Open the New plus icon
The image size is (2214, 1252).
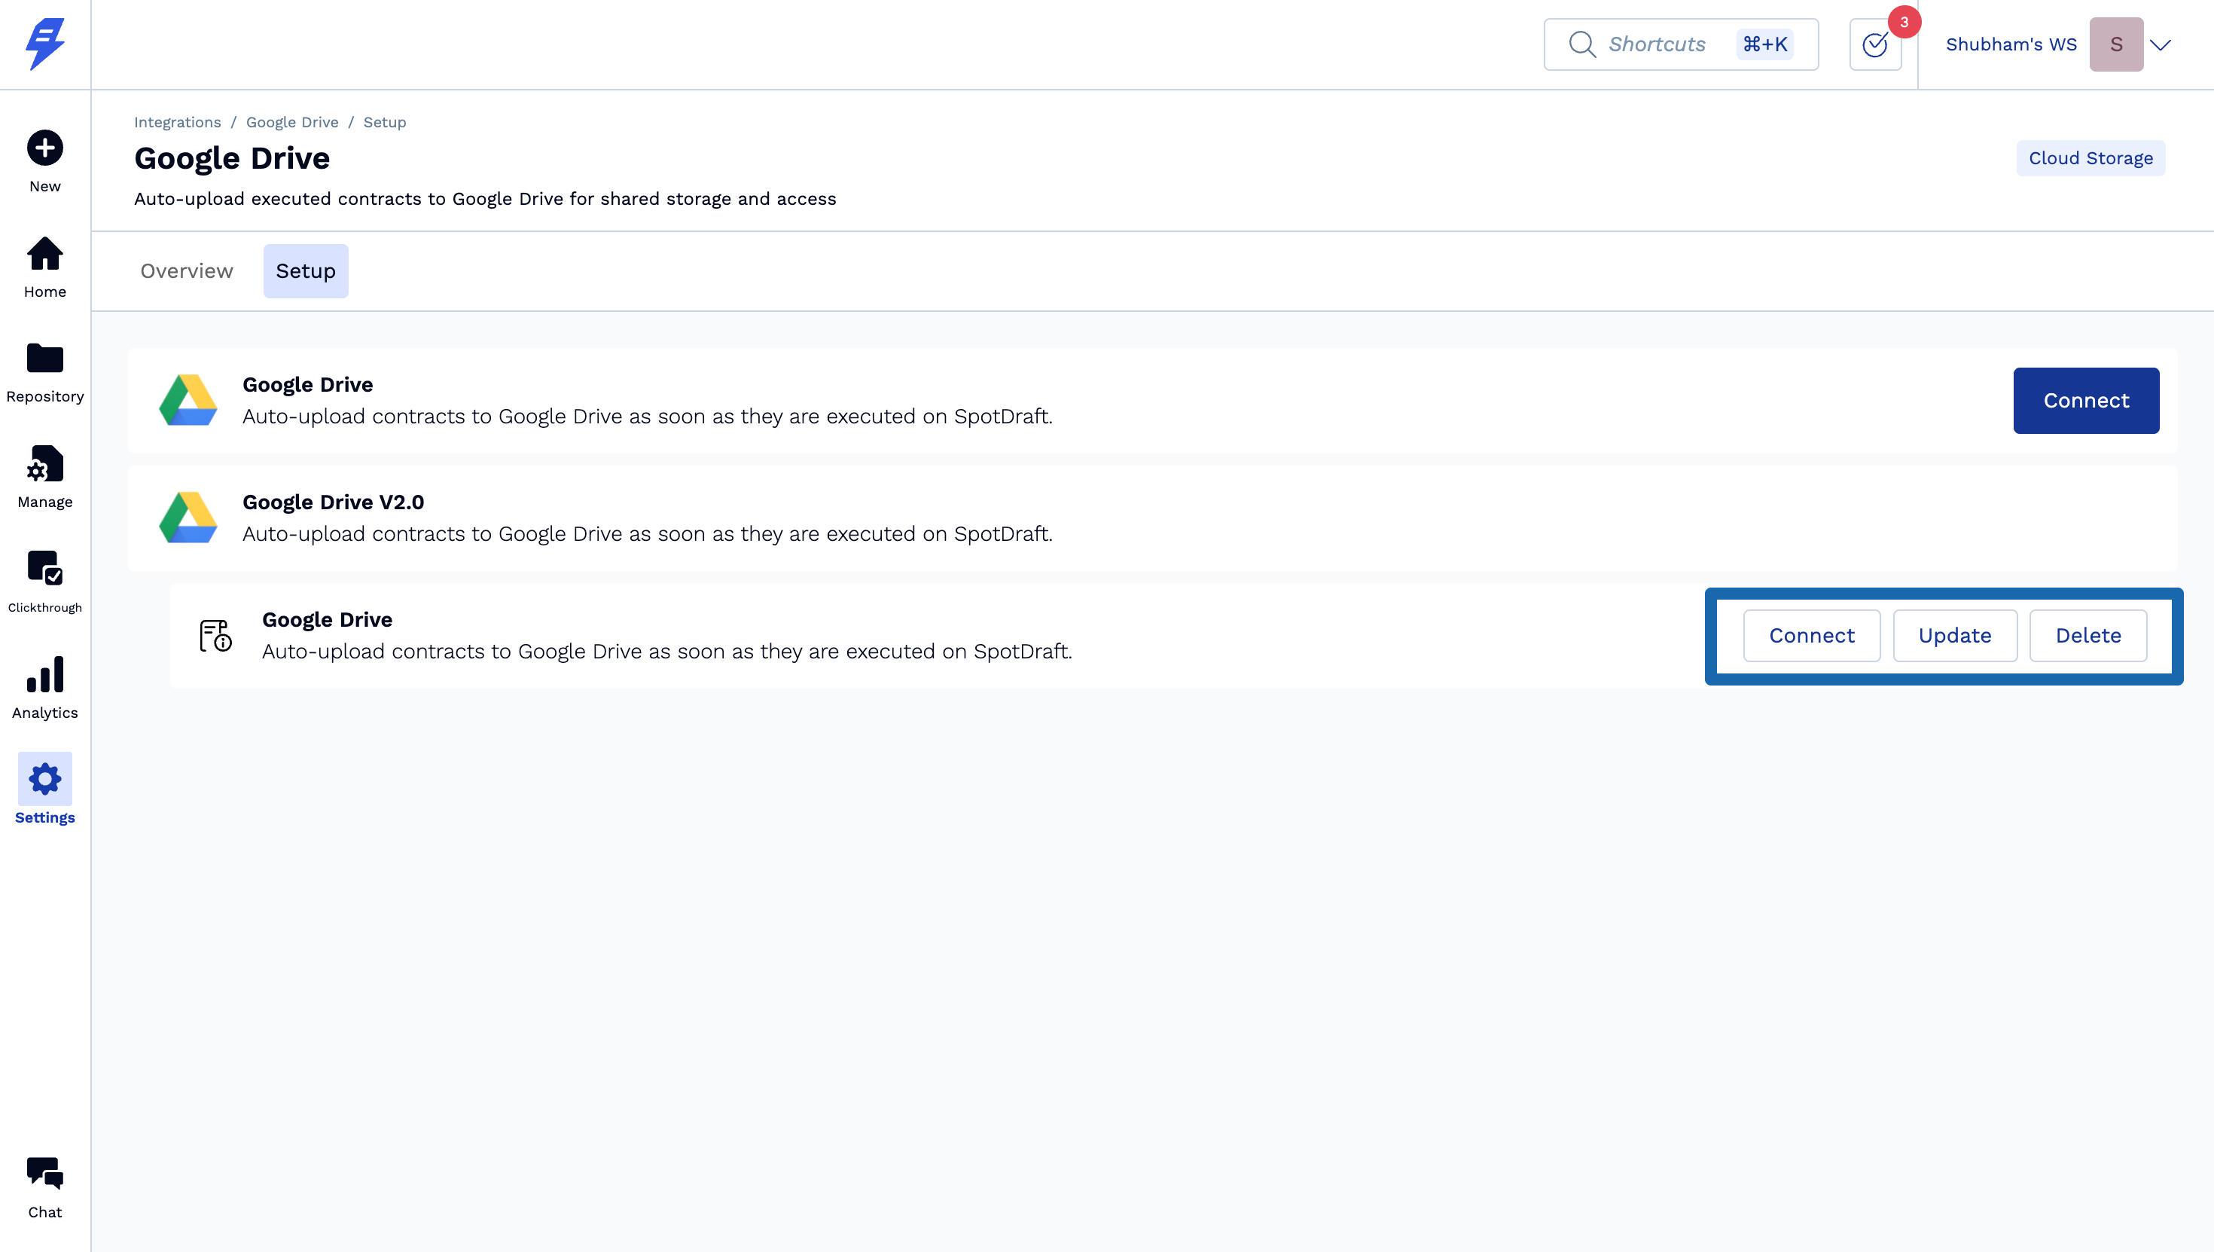coord(44,148)
